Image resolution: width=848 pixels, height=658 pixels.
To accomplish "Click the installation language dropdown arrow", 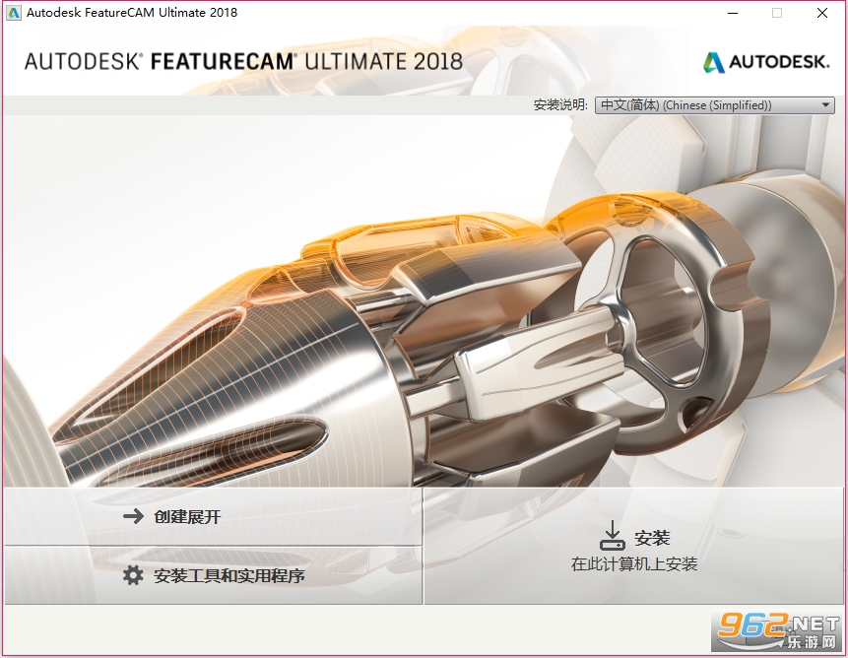I will point(825,104).
